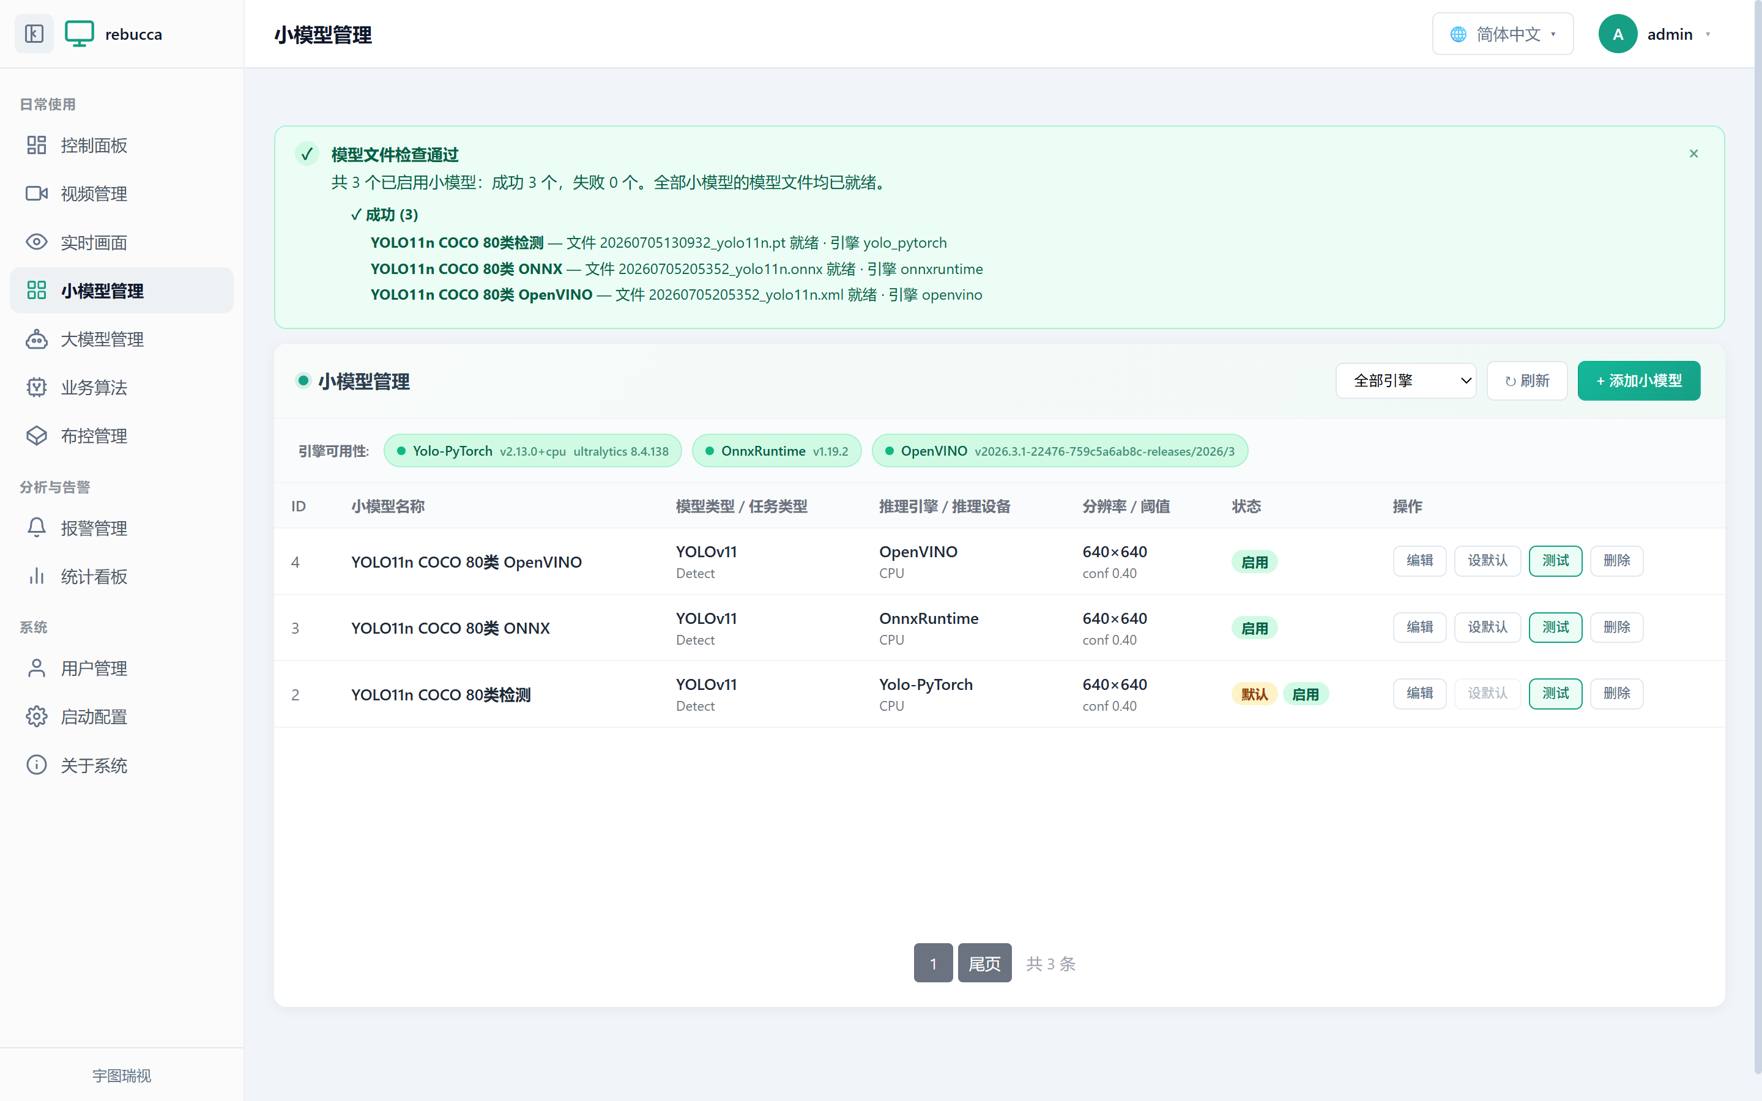Viewport: 1762px width, 1101px height.
Task: Open 业务算法 chip icon in sidebar
Action: [37, 387]
